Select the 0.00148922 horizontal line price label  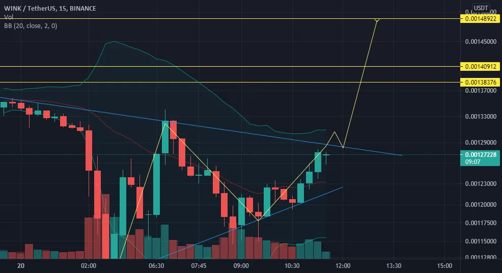480,18
